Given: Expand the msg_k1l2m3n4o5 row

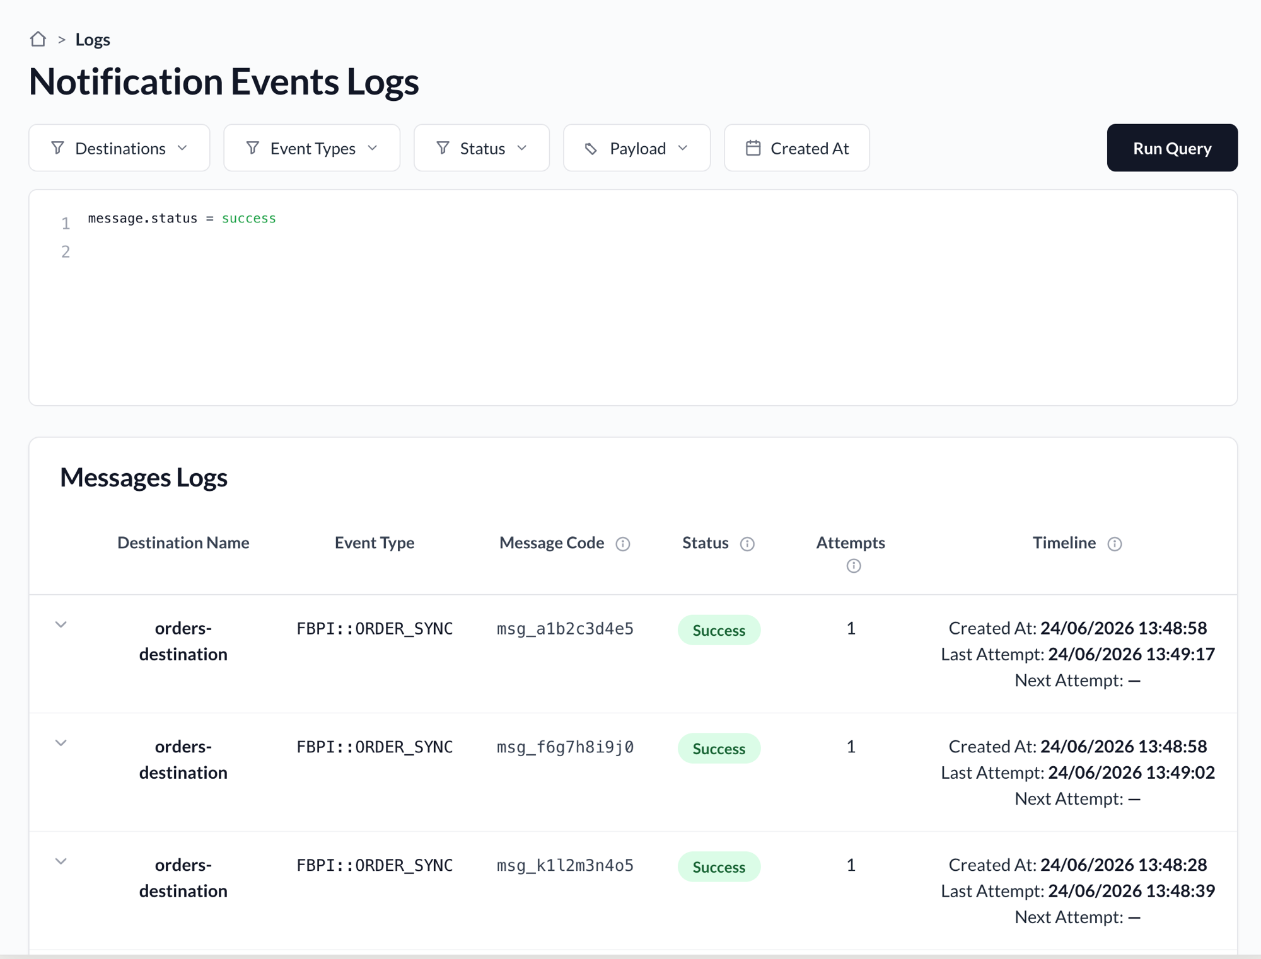Looking at the screenshot, I should [61, 862].
